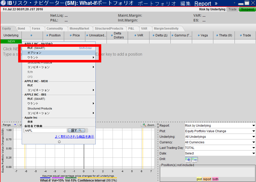Open the Date dropdown showing Select
Viewport: 256px width, 182px height.
(x=220, y=153)
